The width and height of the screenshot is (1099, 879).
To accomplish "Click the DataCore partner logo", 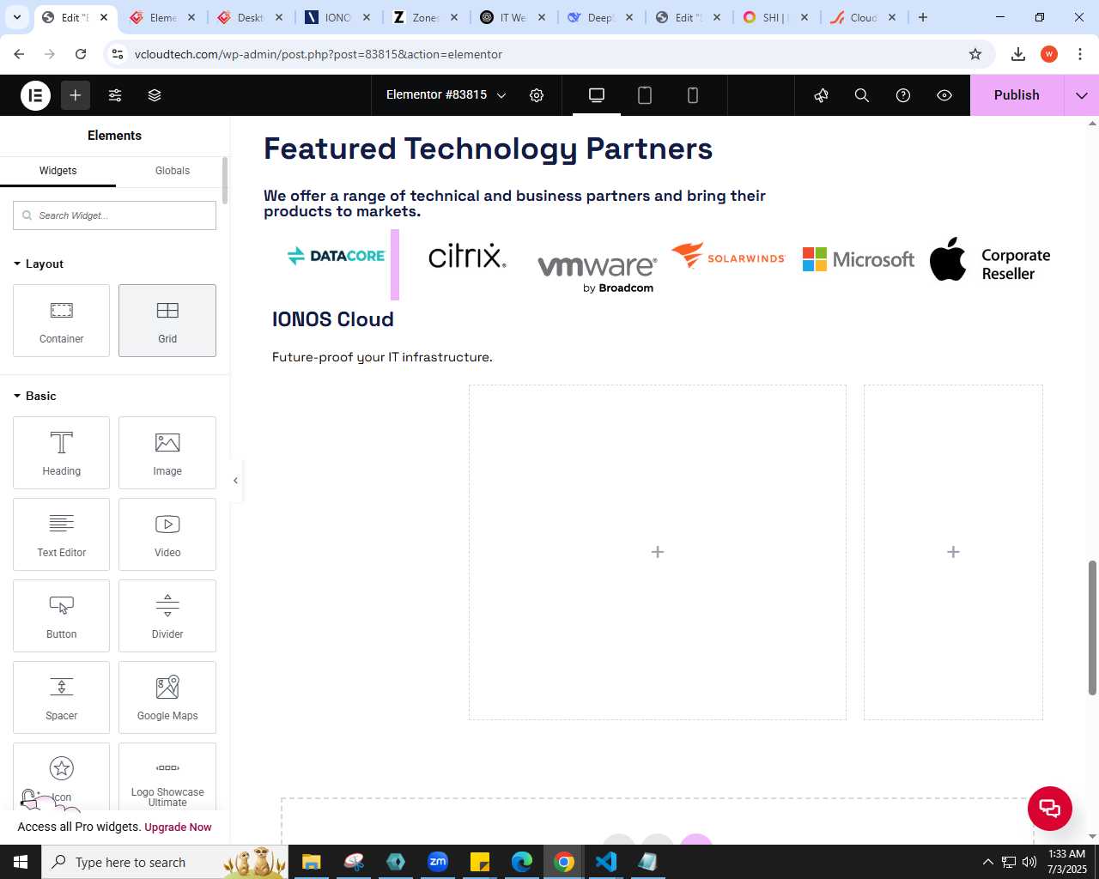I will [336, 256].
